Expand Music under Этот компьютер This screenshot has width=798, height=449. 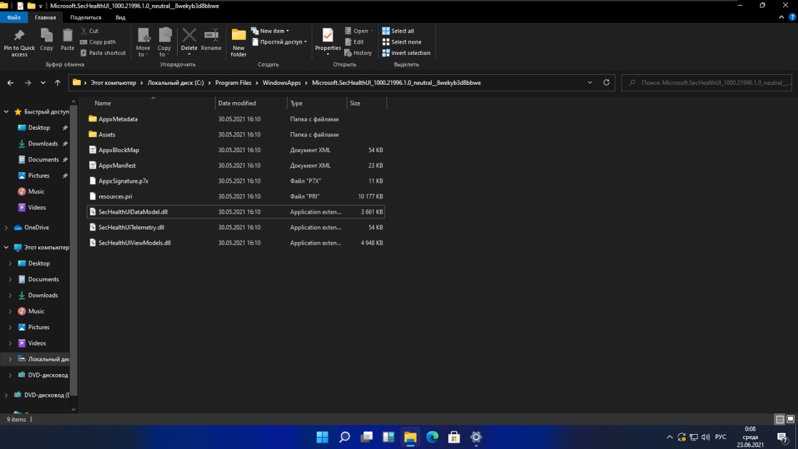pyautogui.click(x=10, y=311)
